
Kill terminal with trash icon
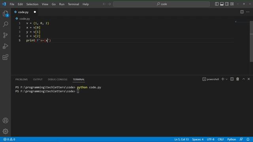(x=238, y=79)
